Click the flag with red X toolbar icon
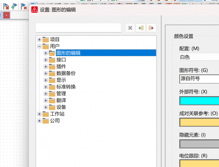 (24, 6)
